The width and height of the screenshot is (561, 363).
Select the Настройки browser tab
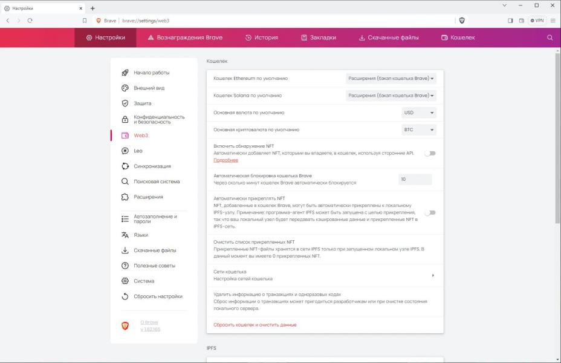point(43,8)
